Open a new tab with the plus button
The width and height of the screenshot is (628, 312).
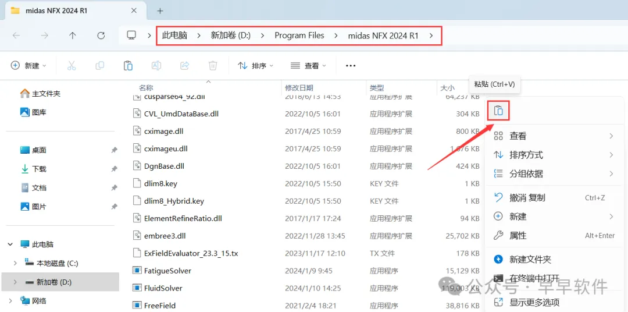point(160,11)
